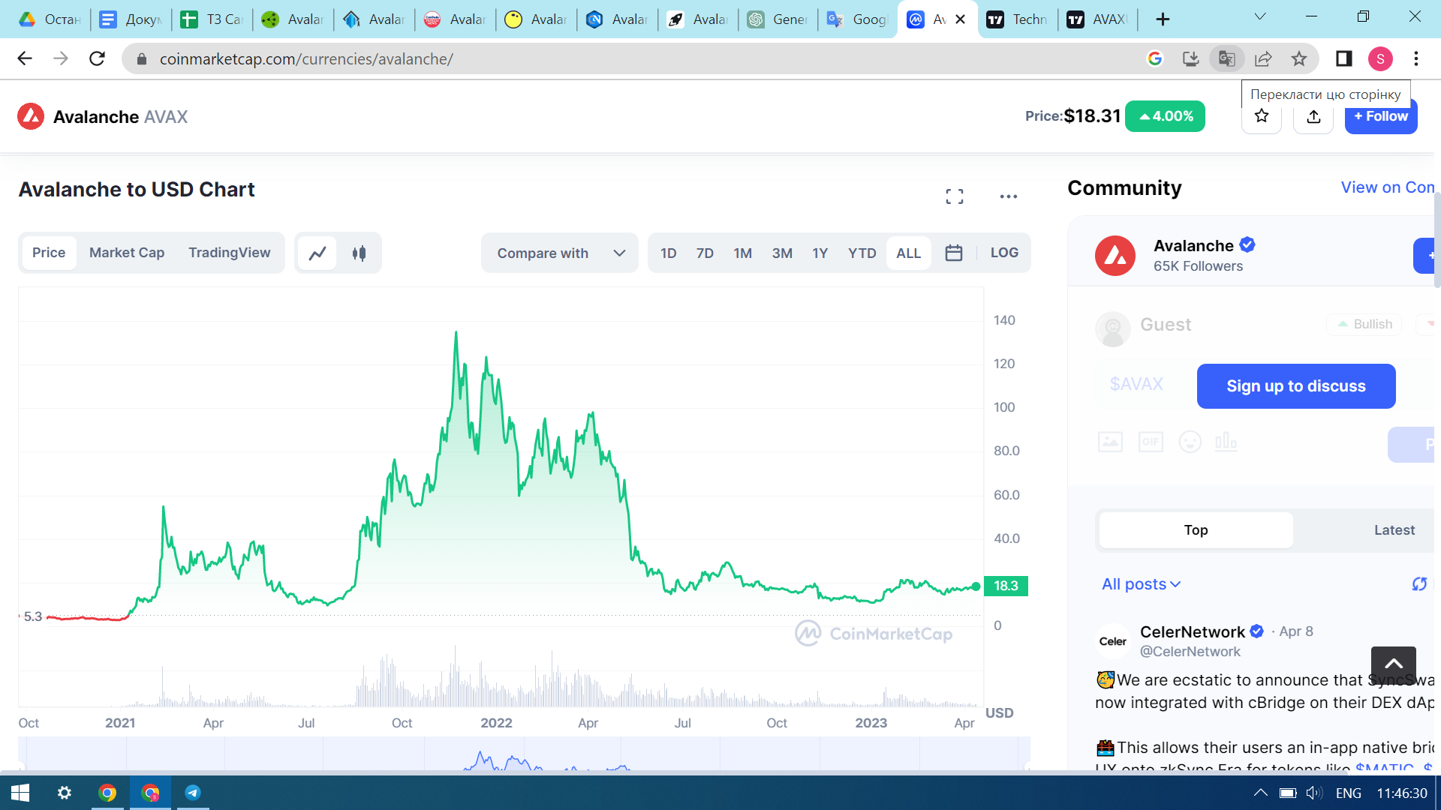
Task: Open the chart fullscreen mode icon
Action: coord(955,196)
